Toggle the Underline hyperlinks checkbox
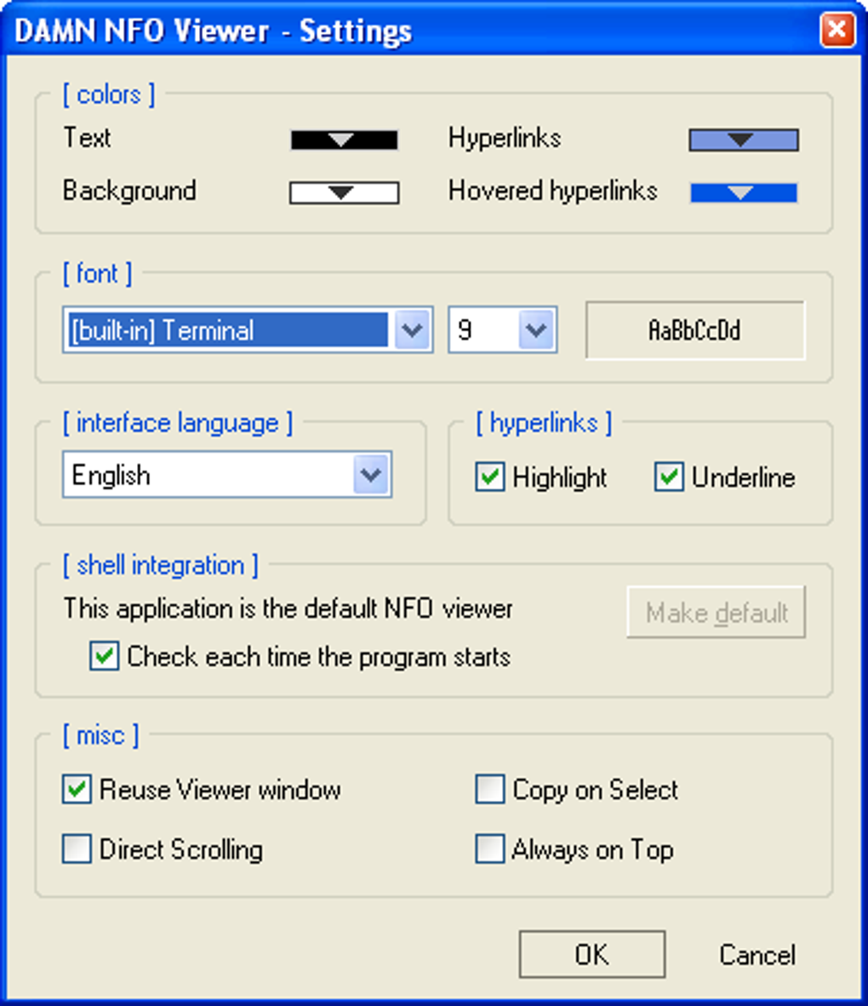The width and height of the screenshot is (868, 1006). (669, 477)
